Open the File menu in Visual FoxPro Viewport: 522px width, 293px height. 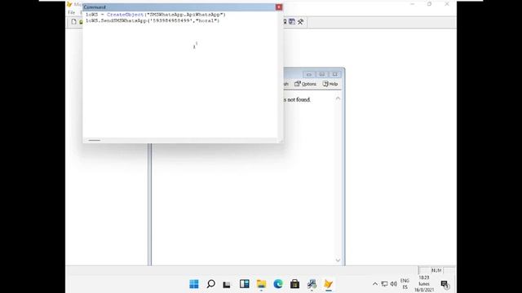pyautogui.click(x=72, y=13)
